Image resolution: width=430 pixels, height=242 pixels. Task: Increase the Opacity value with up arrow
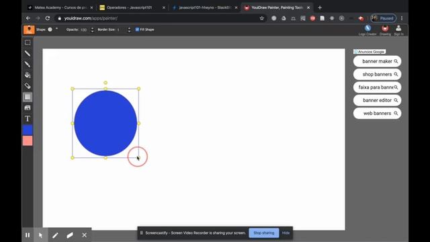pyautogui.click(x=92, y=28)
